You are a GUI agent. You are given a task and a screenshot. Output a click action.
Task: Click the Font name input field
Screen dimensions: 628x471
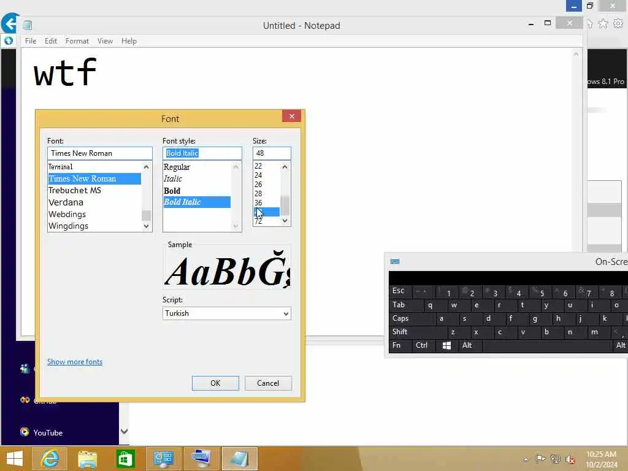[x=100, y=153]
